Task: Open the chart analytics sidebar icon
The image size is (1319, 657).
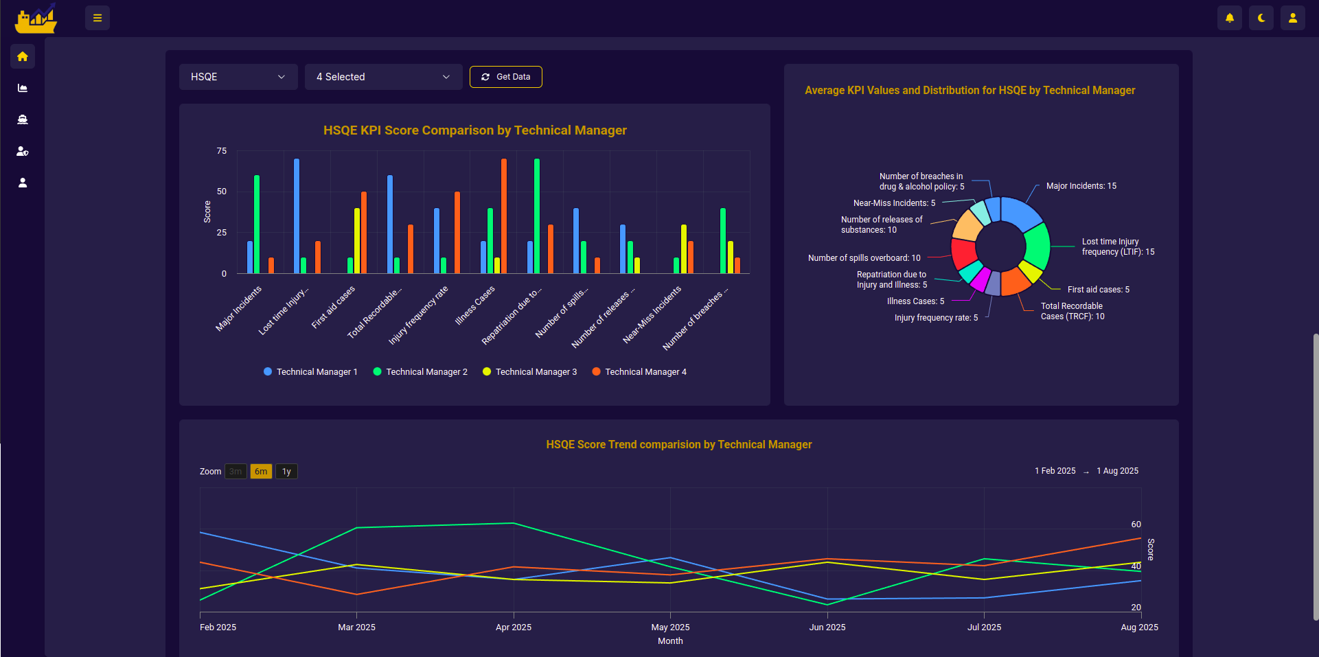Action: pos(23,88)
